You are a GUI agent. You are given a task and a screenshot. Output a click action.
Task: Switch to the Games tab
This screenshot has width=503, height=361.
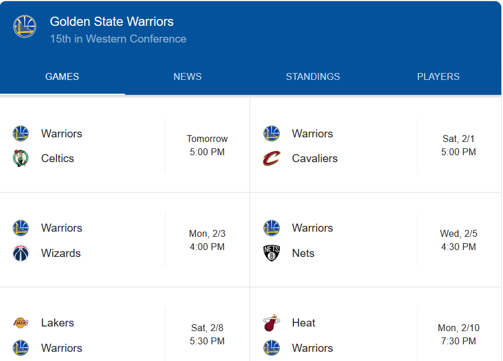pyautogui.click(x=62, y=76)
